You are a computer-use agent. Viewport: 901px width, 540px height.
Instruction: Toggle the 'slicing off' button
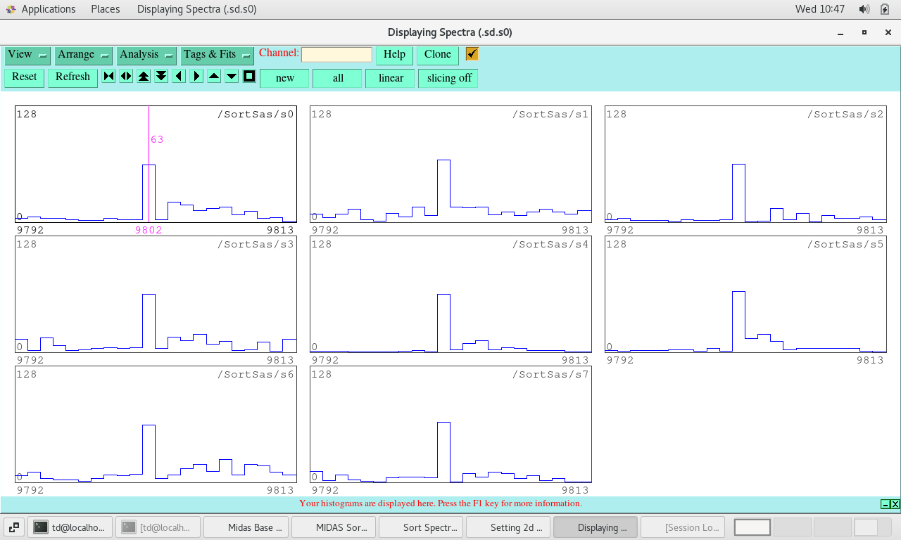point(448,78)
